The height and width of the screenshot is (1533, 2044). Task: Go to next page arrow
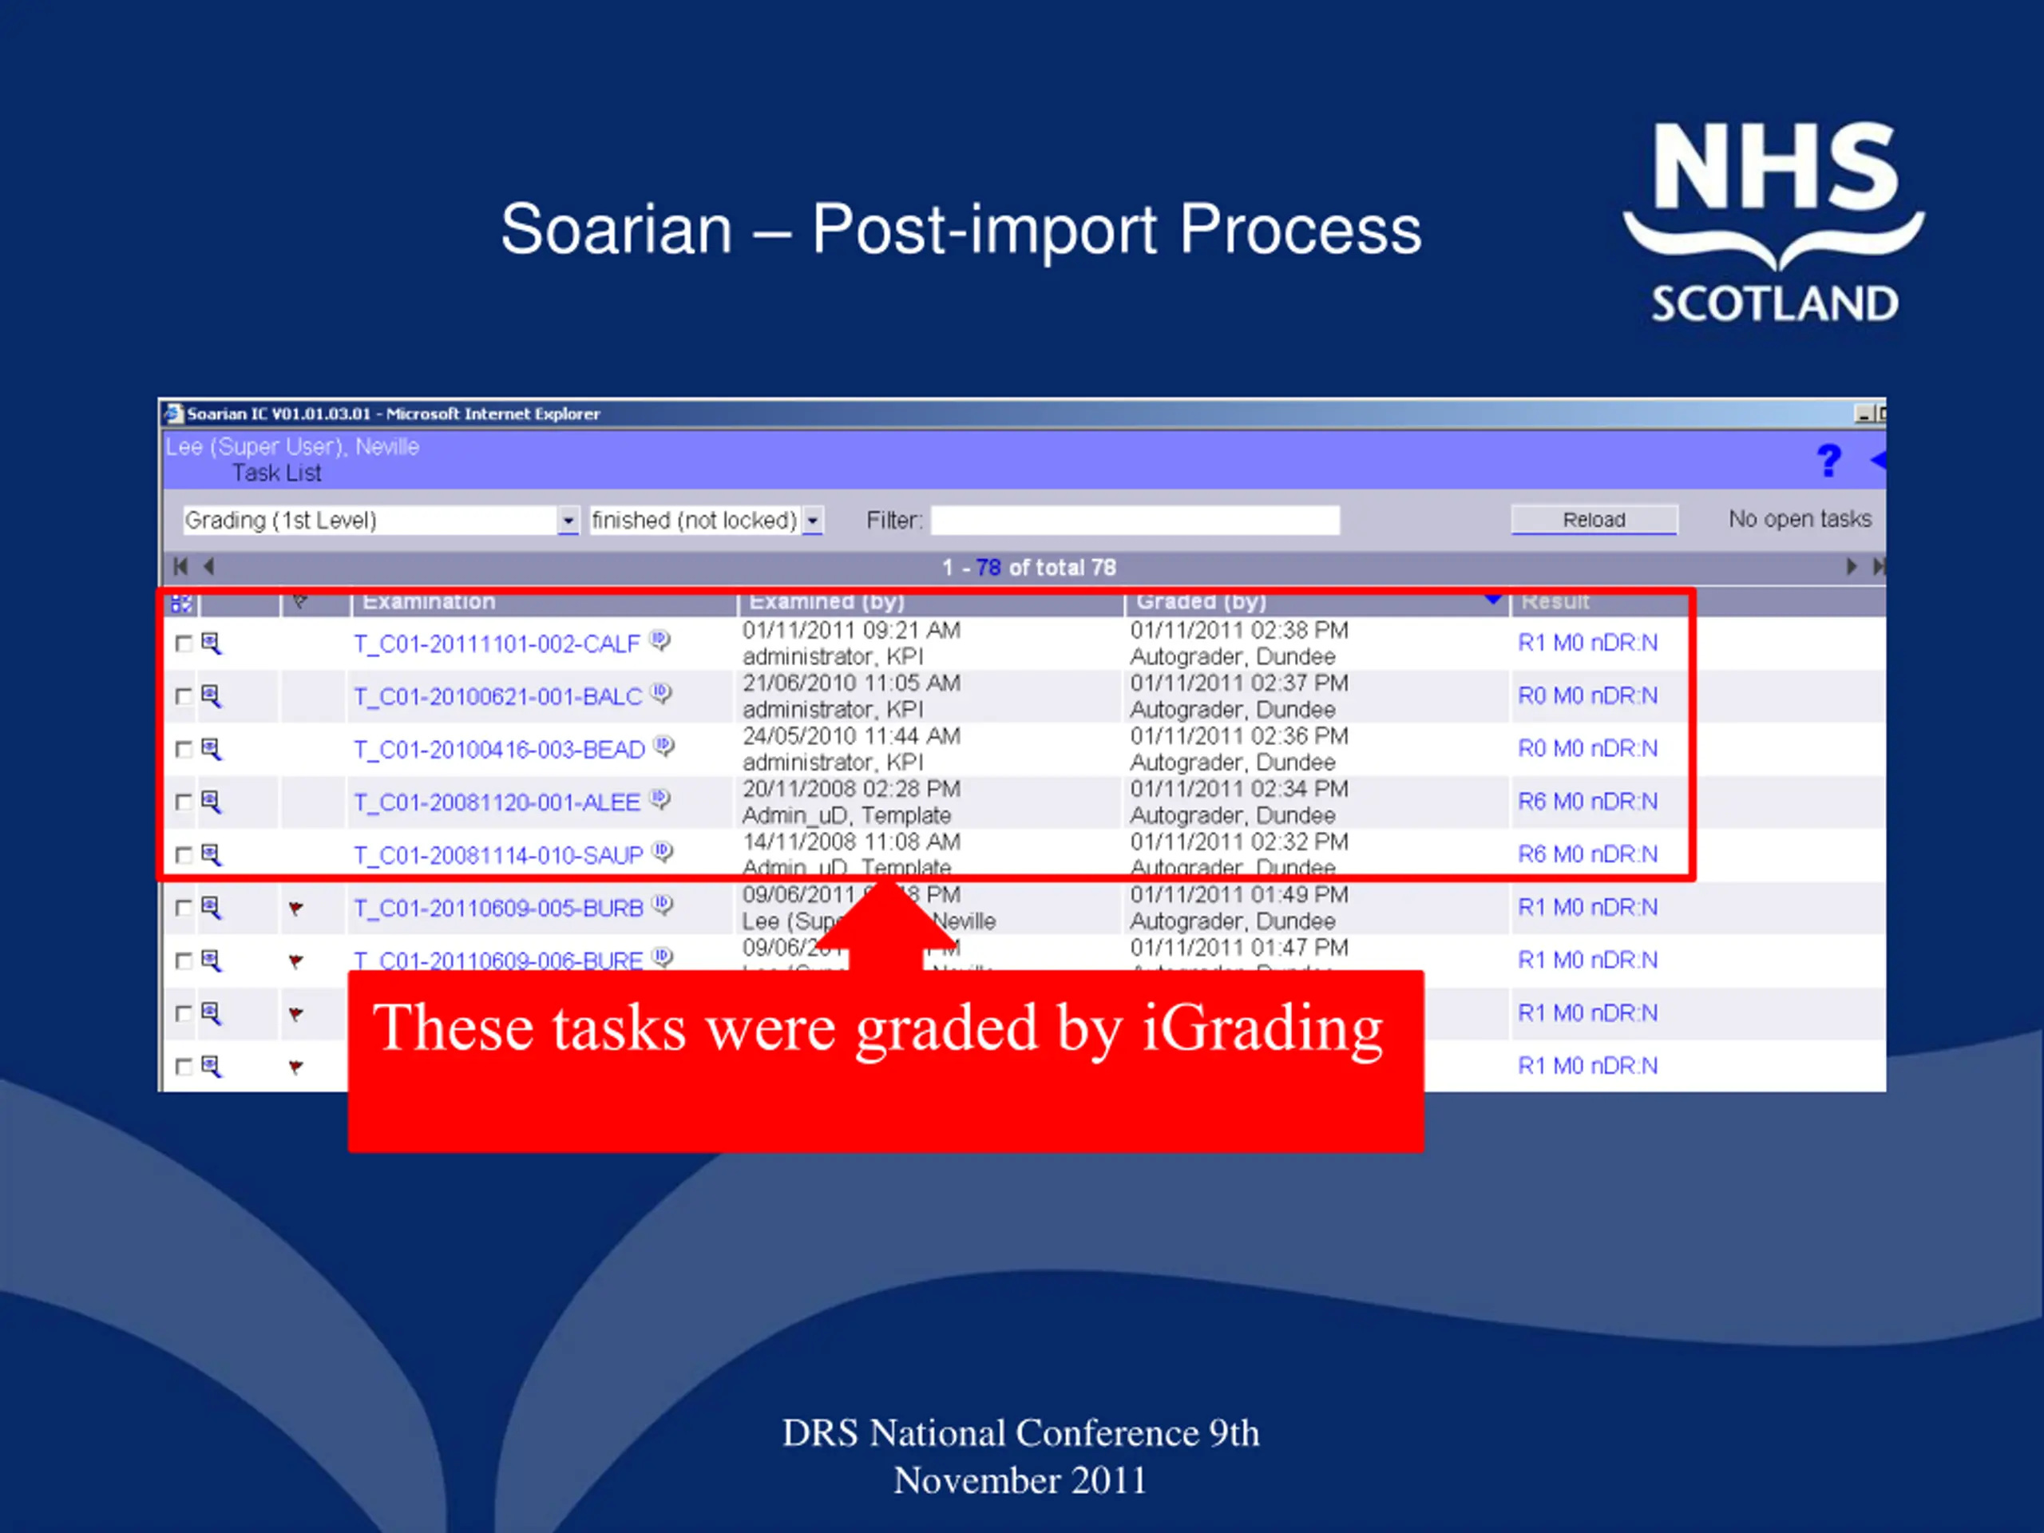coord(1851,566)
